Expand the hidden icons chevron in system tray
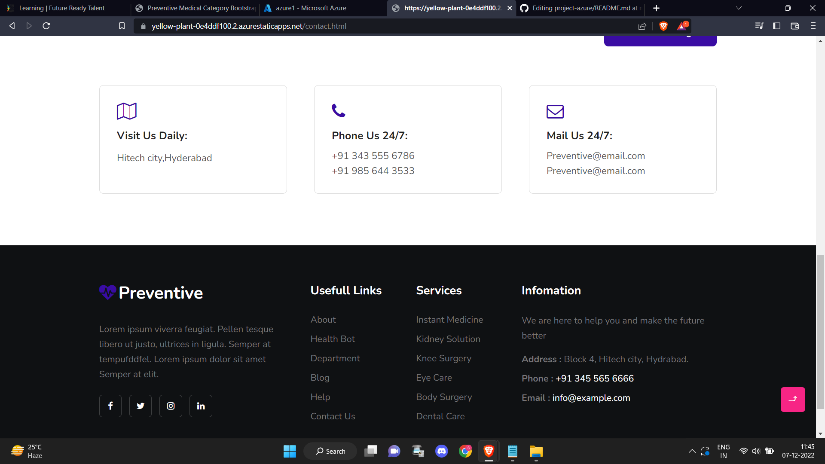 [692, 451]
